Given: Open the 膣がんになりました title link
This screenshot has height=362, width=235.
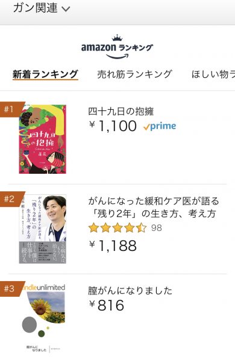Looking at the screenshot, I should click(130, 291).
